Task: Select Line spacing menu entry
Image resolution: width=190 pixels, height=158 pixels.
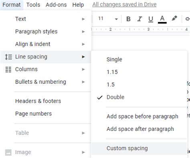Action: [46, 57]
